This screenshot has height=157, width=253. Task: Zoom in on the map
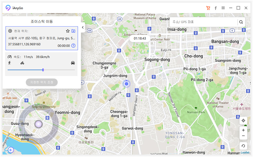click(x=243, y=130)
